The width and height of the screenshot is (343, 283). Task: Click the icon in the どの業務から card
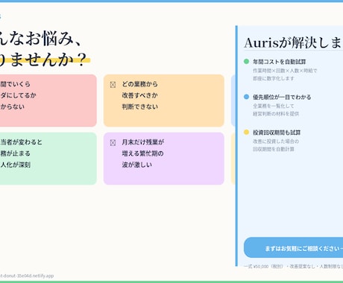click(x=113, y=85)
